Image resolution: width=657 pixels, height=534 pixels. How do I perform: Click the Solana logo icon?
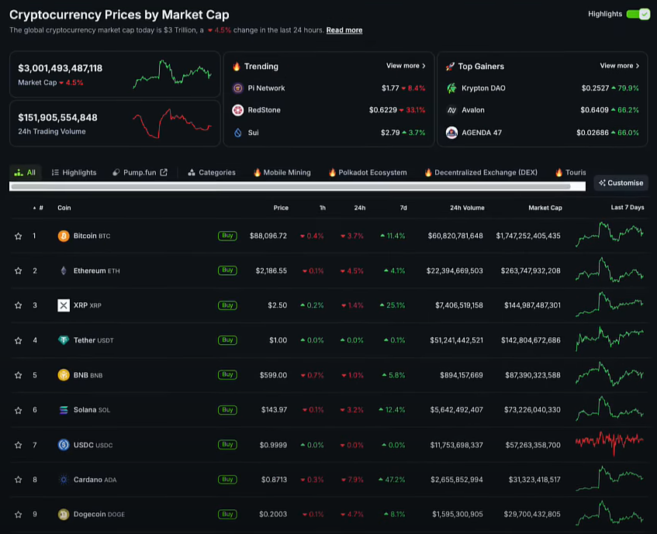pyautogui.click(x=64, y=410)
